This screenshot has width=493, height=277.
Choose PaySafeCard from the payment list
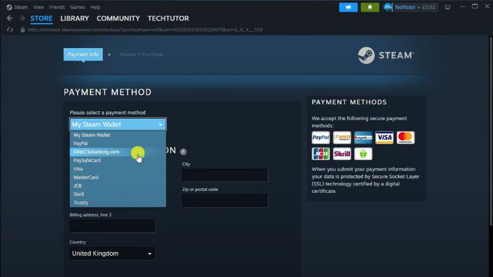(x=87, y=160)
